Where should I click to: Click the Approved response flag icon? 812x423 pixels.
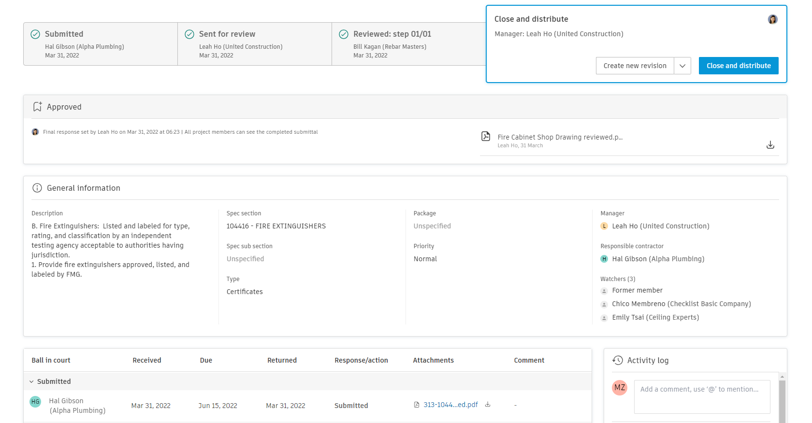37,107
